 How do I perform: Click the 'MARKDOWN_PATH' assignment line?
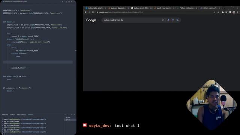17,10
